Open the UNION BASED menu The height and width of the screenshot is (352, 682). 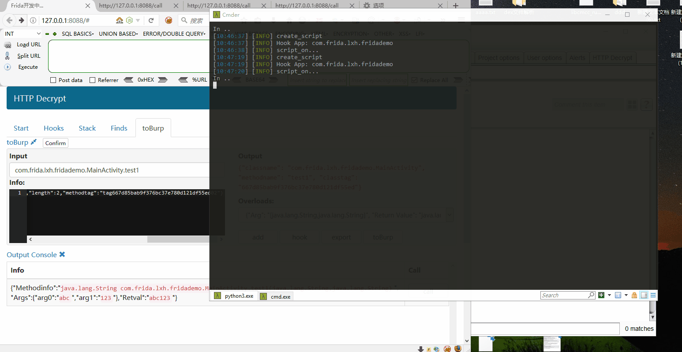click(118, 34)
